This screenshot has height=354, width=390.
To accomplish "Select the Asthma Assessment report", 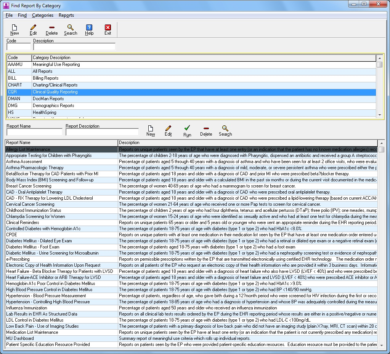I will click(x=191, y=162).
